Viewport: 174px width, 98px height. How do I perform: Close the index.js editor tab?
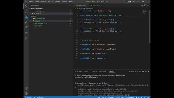pyautogui.click(x=101, y=5)
